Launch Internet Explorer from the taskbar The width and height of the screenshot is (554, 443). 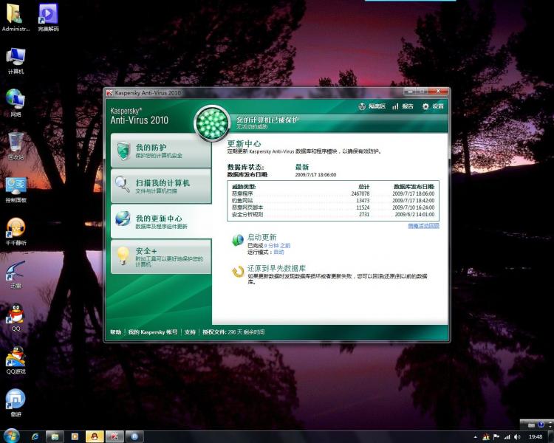[x=35, y=436]
